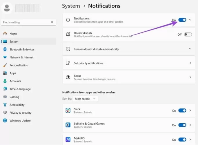Image resolution: width=198 pixels, height=145 pixels.
Task: Click the Find a setting search box
Action: pos(26,22)
